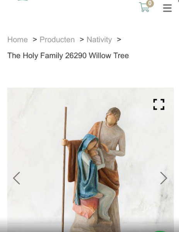Click Joseph's face in the product photo
Screen dimensions: 179x232
click(111, 120)
